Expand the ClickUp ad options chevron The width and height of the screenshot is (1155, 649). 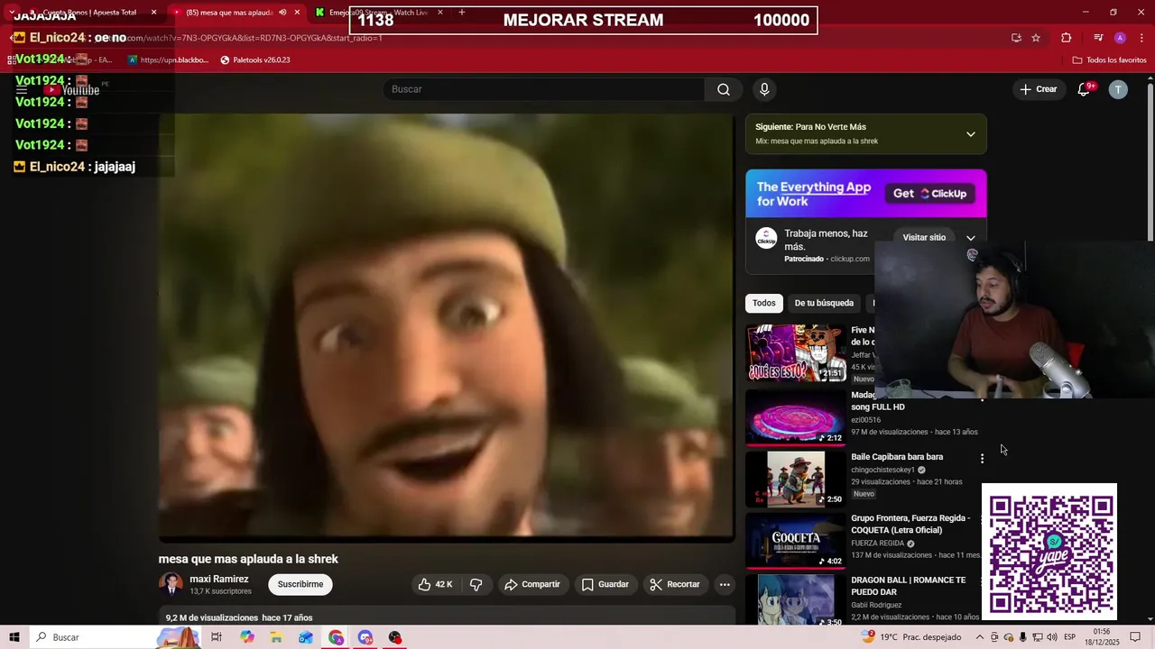coord(971,238)
